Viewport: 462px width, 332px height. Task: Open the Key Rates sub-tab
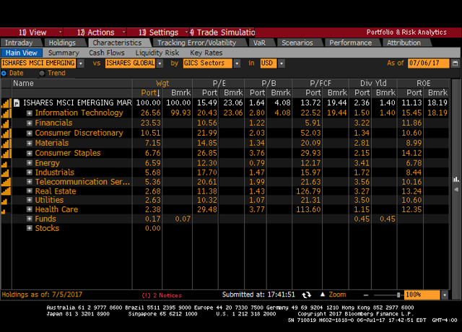point(206,53)
